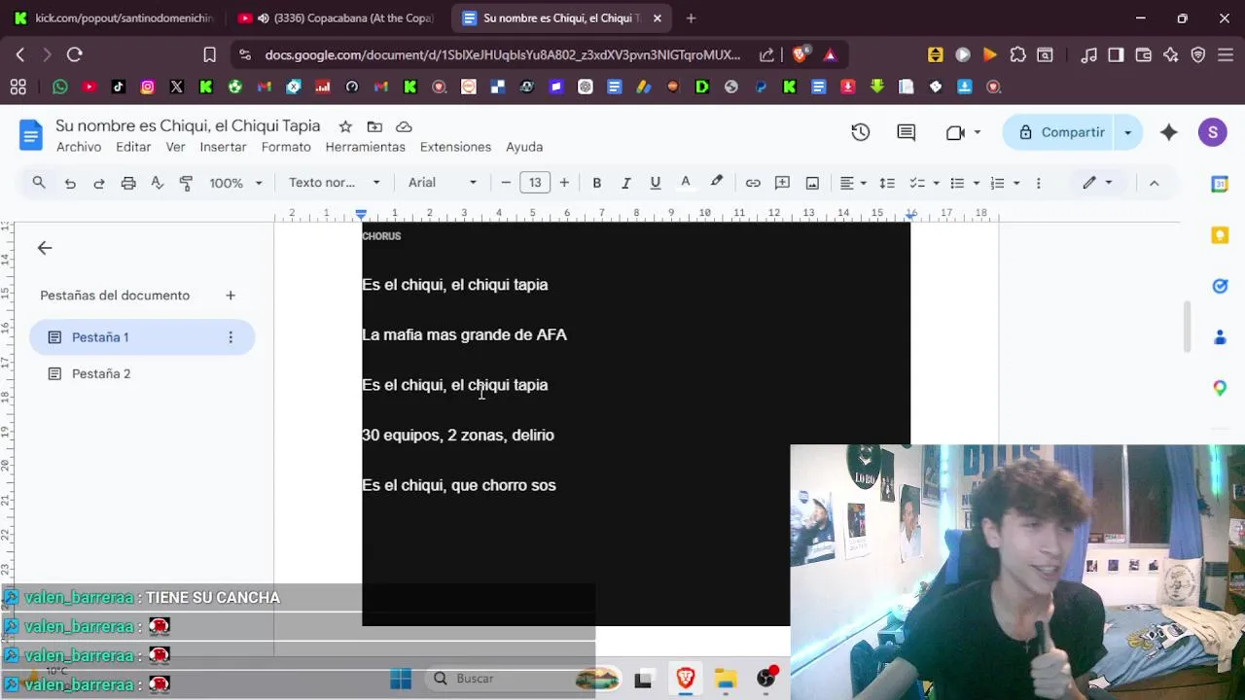Insert an image from toolbar
The image size is (1245, 700).
[812, 183]
